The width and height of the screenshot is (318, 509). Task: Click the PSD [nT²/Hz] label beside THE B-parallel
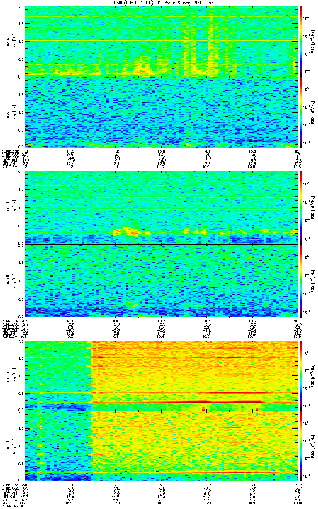pos(313,446)
